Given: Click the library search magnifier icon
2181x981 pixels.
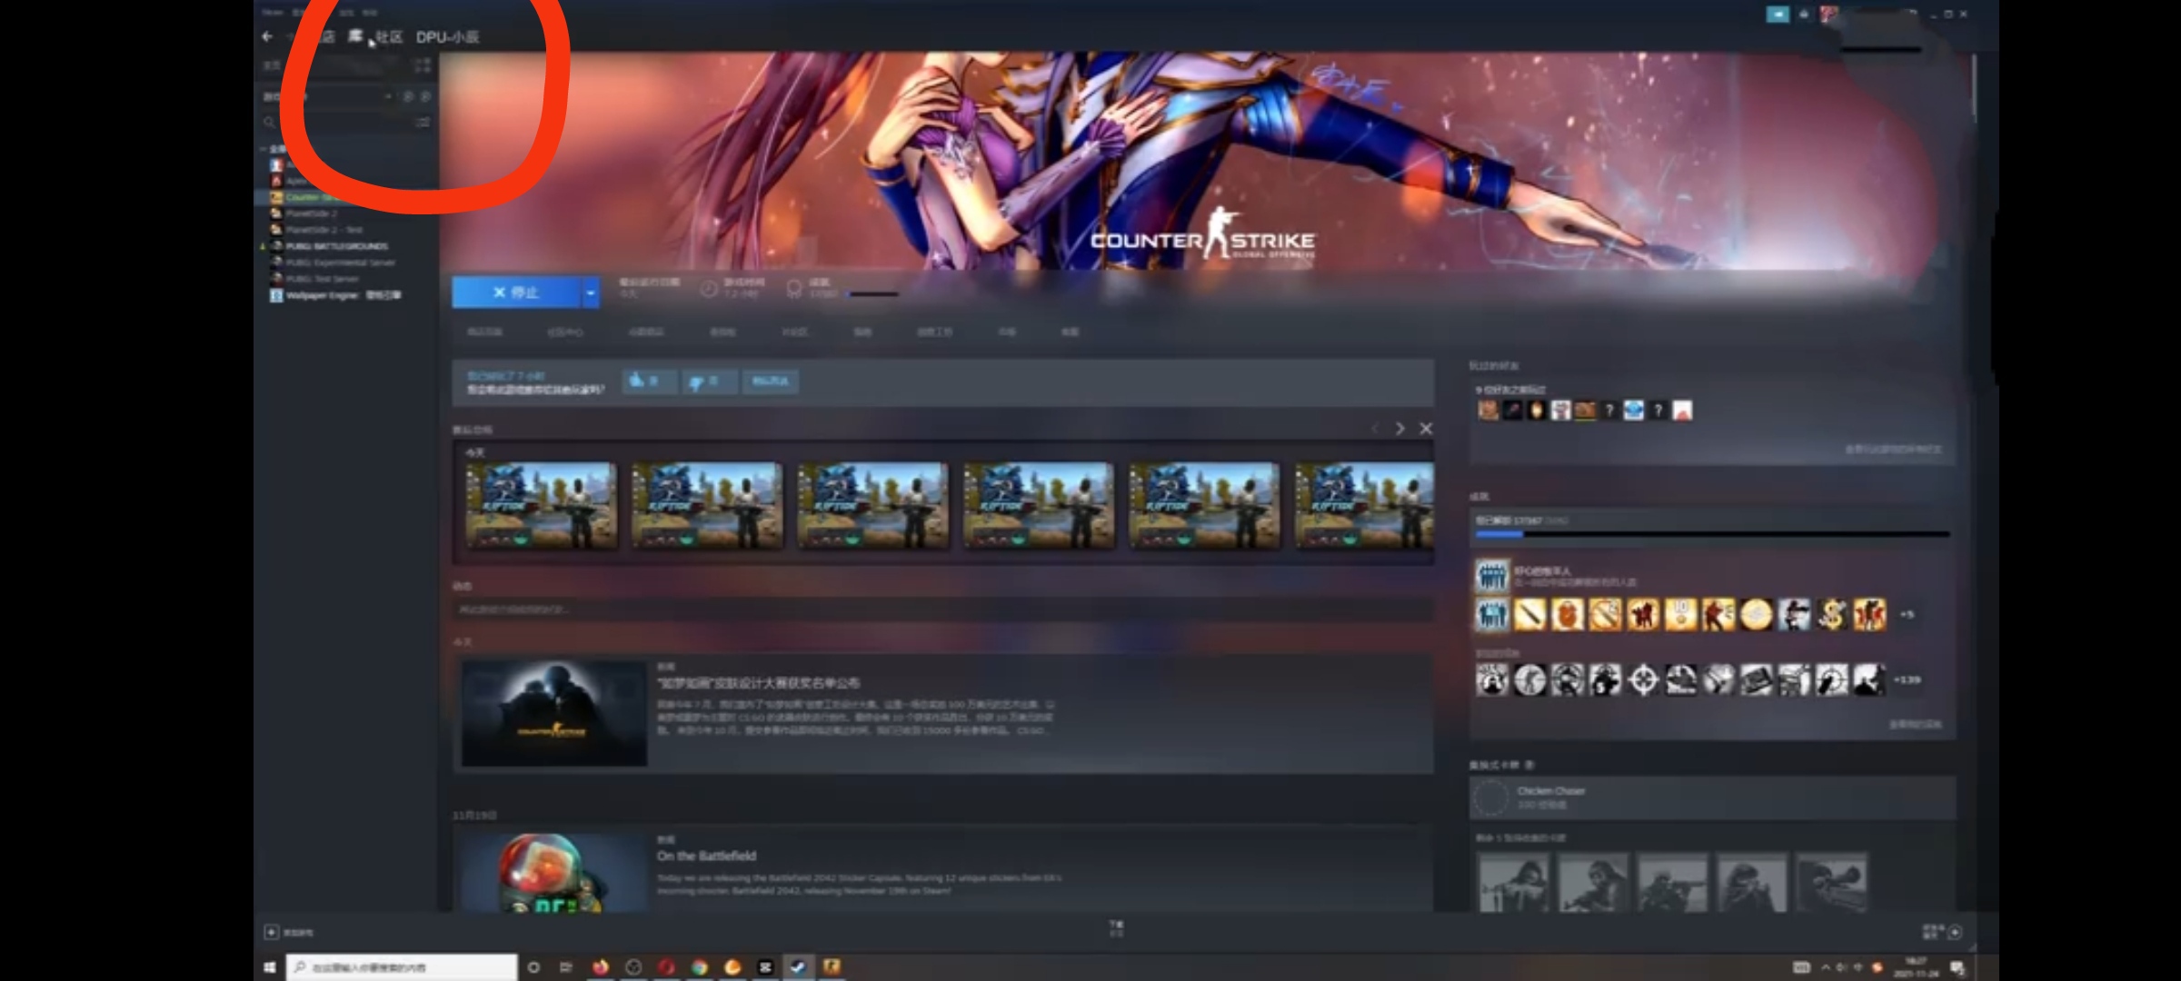Looking at the screenshot, I should coord(269,122).
